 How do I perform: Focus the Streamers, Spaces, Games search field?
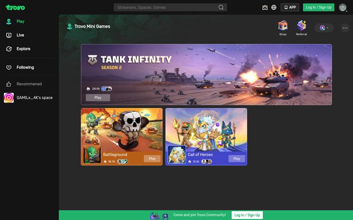(x=170, y=7)
